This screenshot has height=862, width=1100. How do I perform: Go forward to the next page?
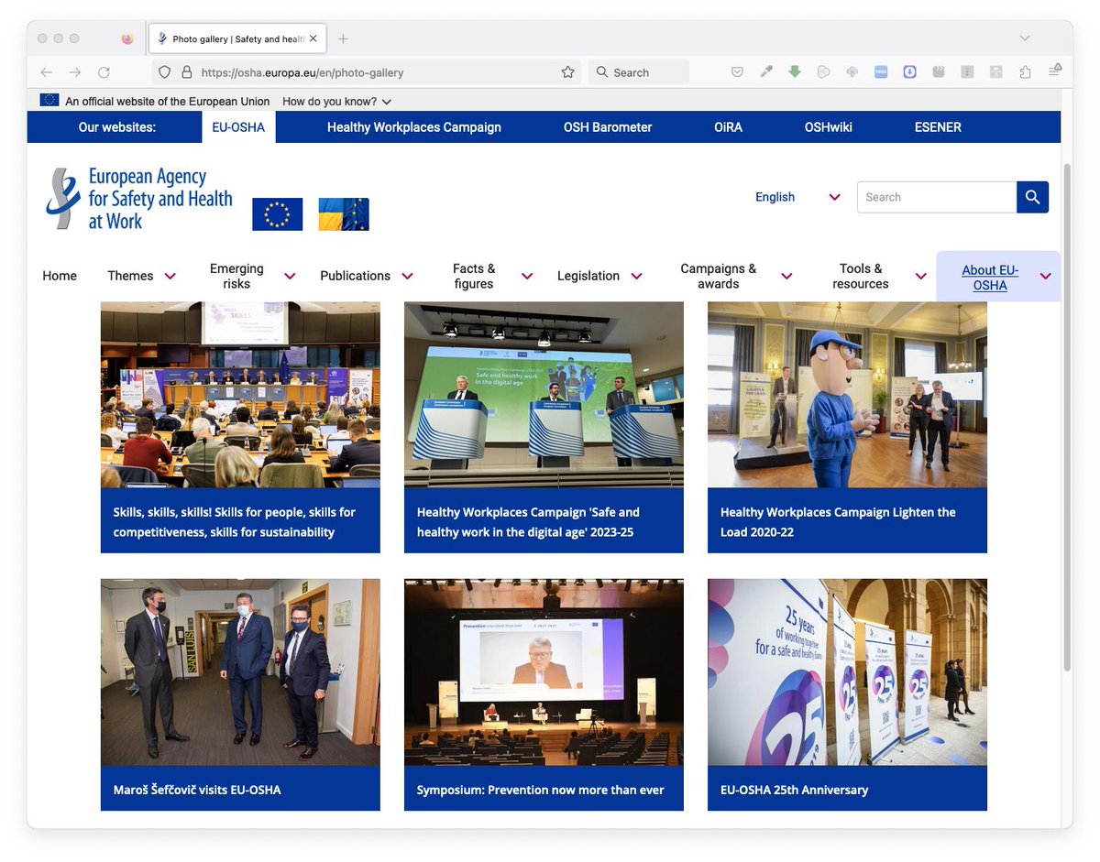(x=75, y=72)
